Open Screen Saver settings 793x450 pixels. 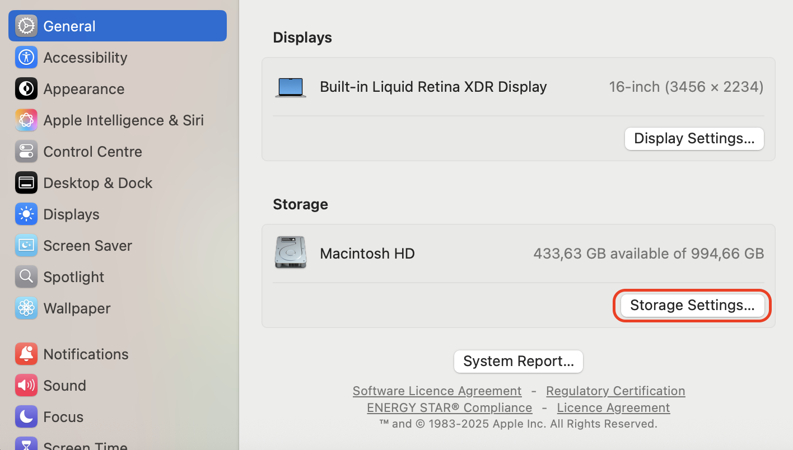tap(26, 245)
